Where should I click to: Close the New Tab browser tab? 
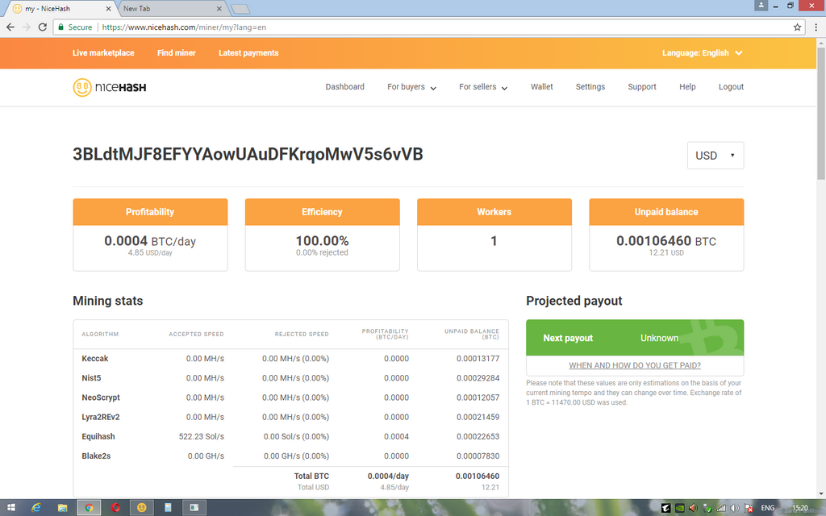(x=219, y=8)
